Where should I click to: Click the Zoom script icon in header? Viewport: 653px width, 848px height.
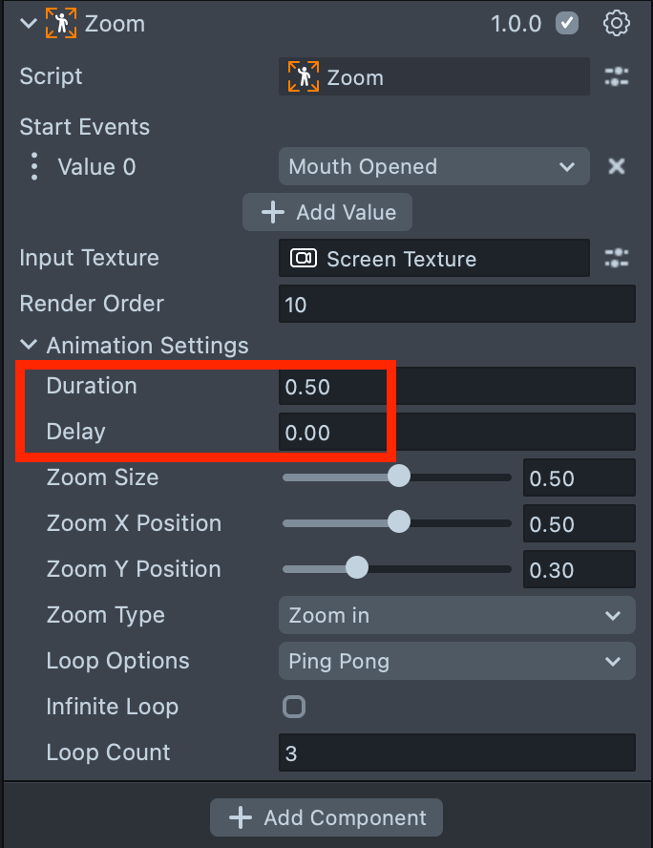pyautogui.click(x=60, y=24)
